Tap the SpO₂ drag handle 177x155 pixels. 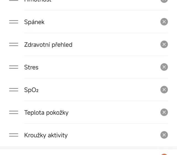[14, 90]
